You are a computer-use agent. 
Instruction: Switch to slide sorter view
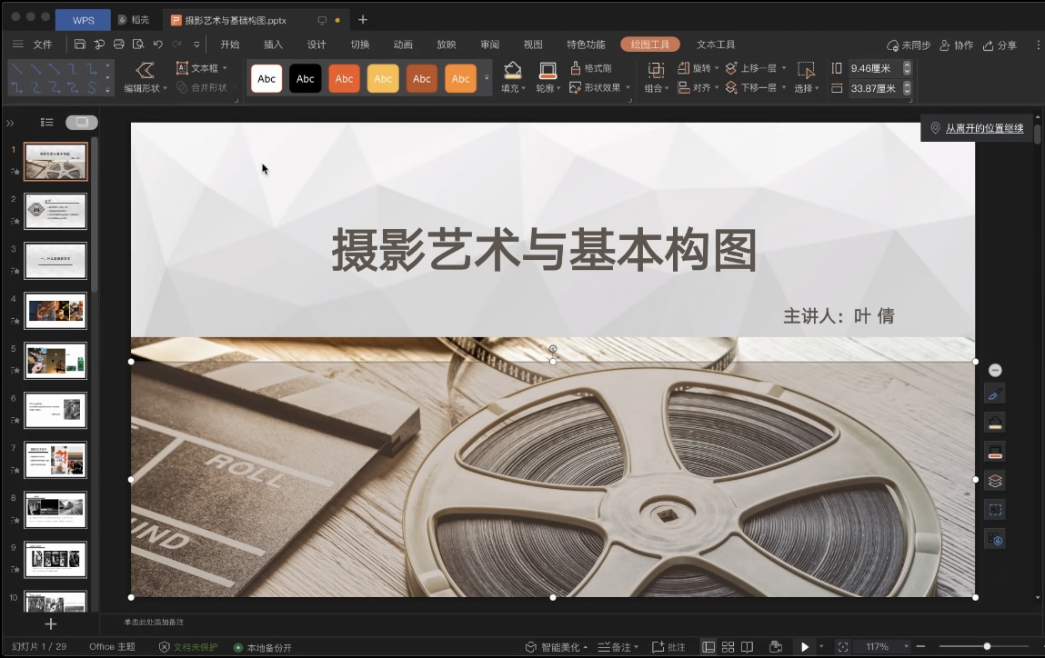click(x=728, y=647)
